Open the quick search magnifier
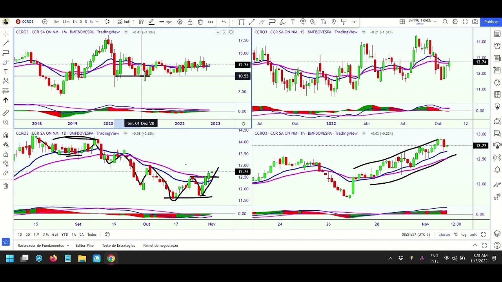502x282 pixels. [x=445, y=22]
